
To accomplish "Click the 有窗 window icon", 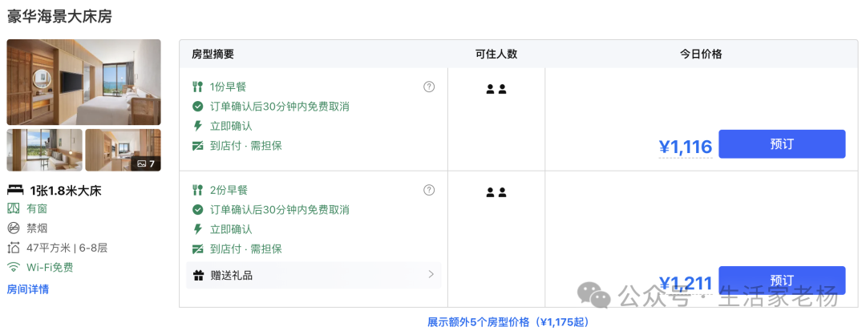I will pos(14,208).
